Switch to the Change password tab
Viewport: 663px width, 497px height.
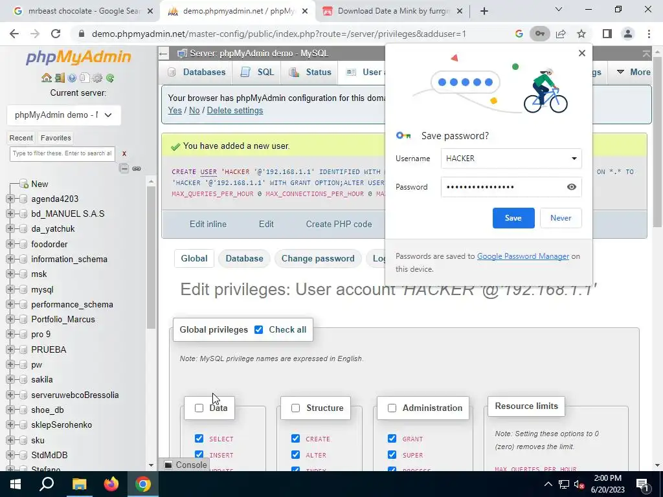(318, 259)
